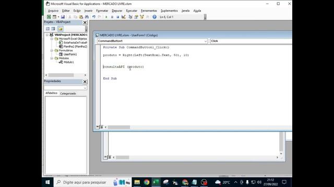The width and height of the screenshot is (334, 187).
Task: Open VBA Help question mark icon
Action: (154, 17)
